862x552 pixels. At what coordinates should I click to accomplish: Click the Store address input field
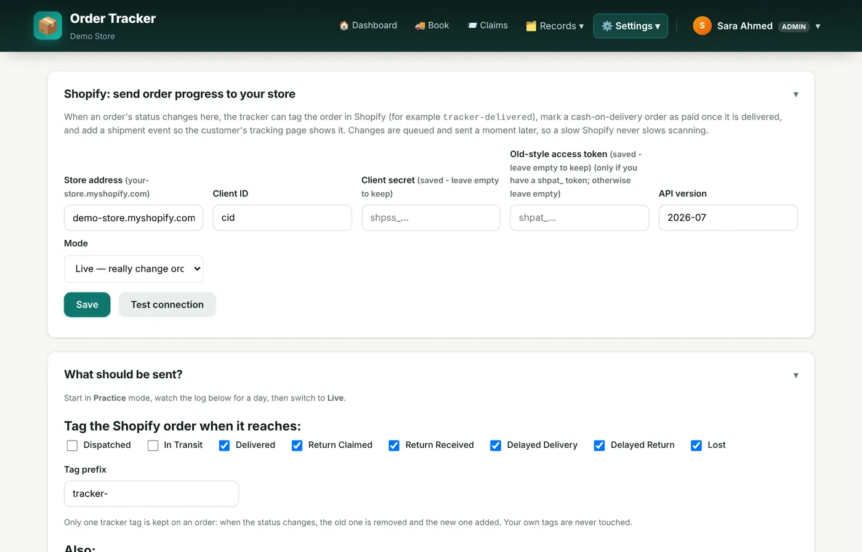pos(134,217)
